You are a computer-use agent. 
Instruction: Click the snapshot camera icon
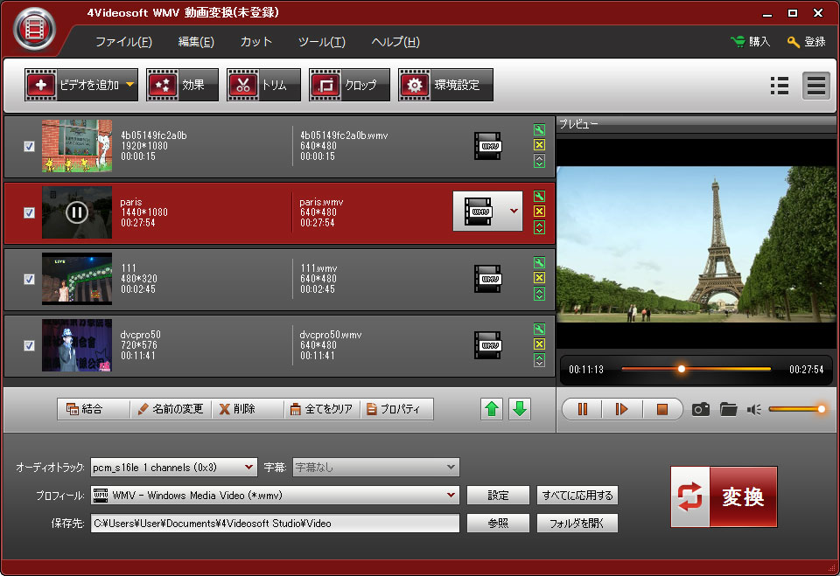[700, 409]
